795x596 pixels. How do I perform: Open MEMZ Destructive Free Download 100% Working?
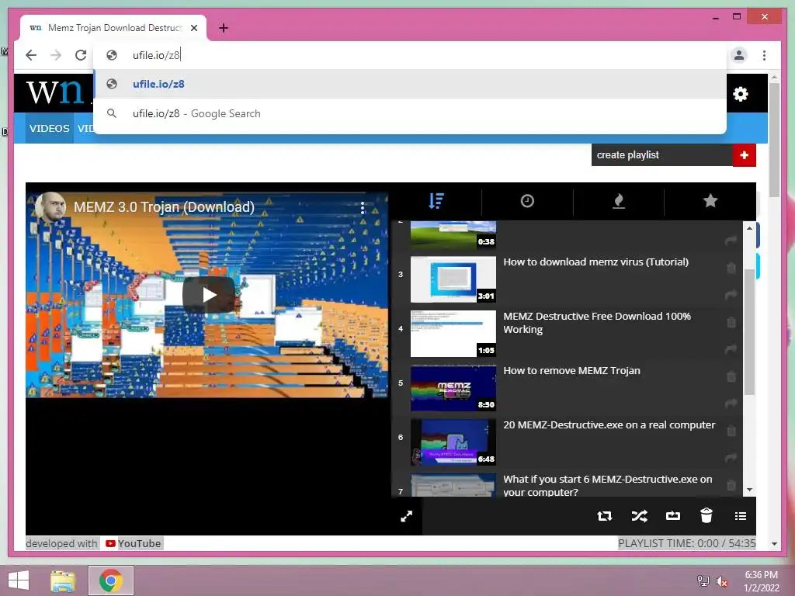[x=597, y=323]
